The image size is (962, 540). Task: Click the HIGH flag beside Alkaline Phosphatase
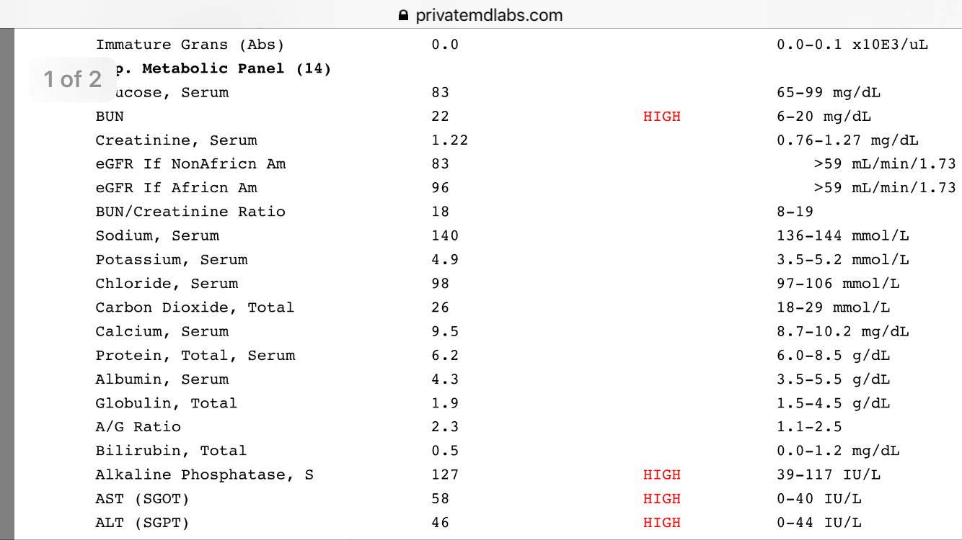[x=661, y=474]
